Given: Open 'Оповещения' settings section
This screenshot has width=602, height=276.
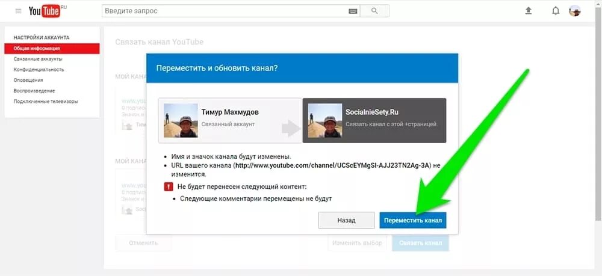Looking at the screenshot, I should (x=28, y=80).
